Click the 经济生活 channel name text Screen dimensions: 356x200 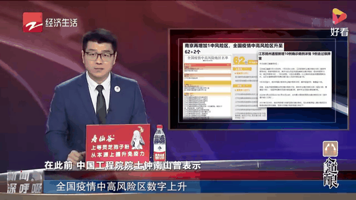[x=61, y=23]
